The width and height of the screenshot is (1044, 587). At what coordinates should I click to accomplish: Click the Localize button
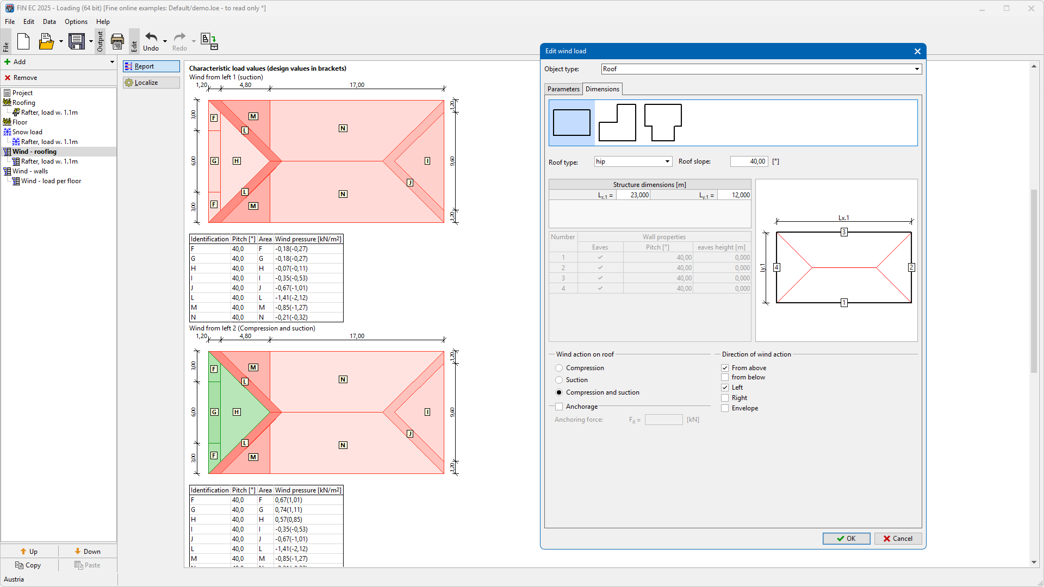click(x=151, y=83)
